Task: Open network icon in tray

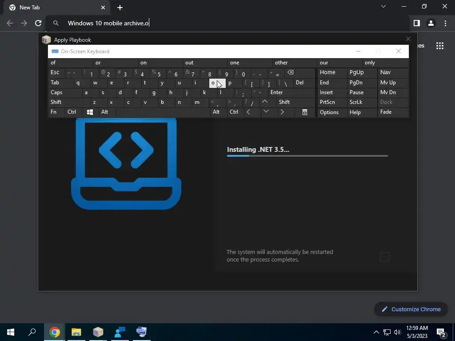Action: [387, 332]
